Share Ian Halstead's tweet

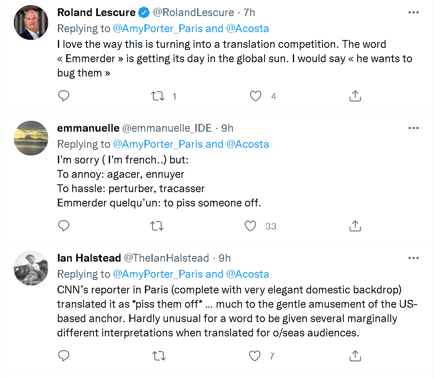(355, 356)
